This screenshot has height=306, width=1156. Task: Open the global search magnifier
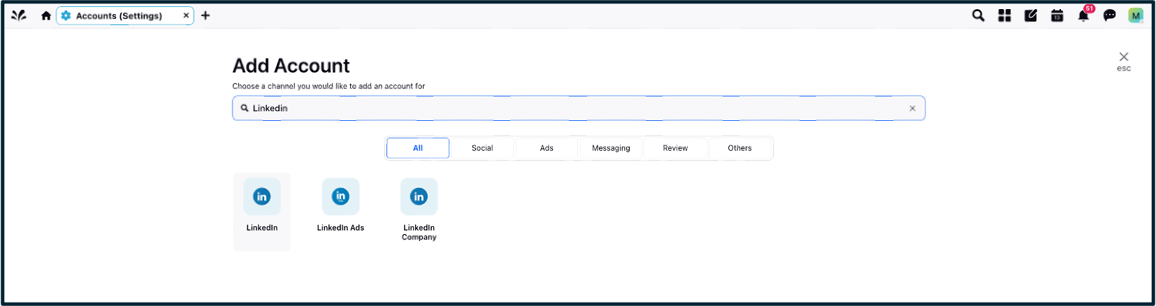tap(978, 15)
